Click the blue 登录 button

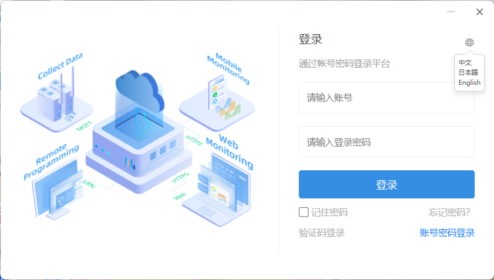(x=386, y=184)
